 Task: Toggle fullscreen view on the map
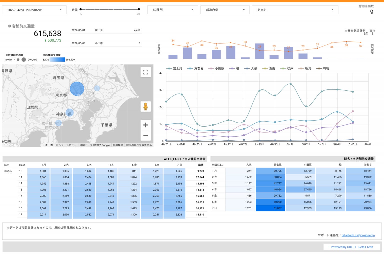point(145,72)
